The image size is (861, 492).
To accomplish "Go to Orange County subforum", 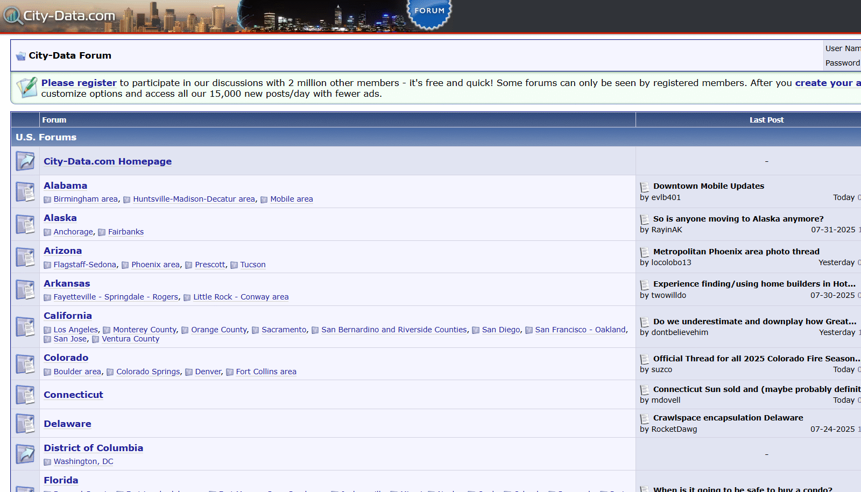I will (x=219, y=330).
